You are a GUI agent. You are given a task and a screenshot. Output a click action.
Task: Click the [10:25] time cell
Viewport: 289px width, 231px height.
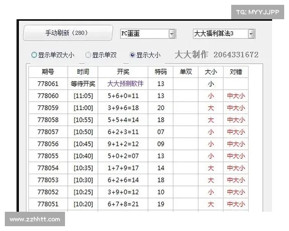(83, 192)
